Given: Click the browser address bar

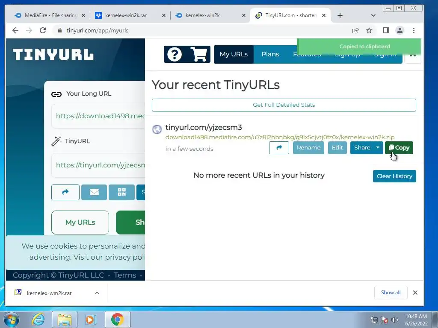Looking at the screenshot, I should [201, 30].
